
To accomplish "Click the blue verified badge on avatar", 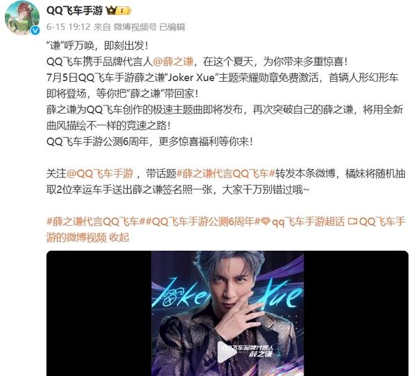I will [35, 30].
